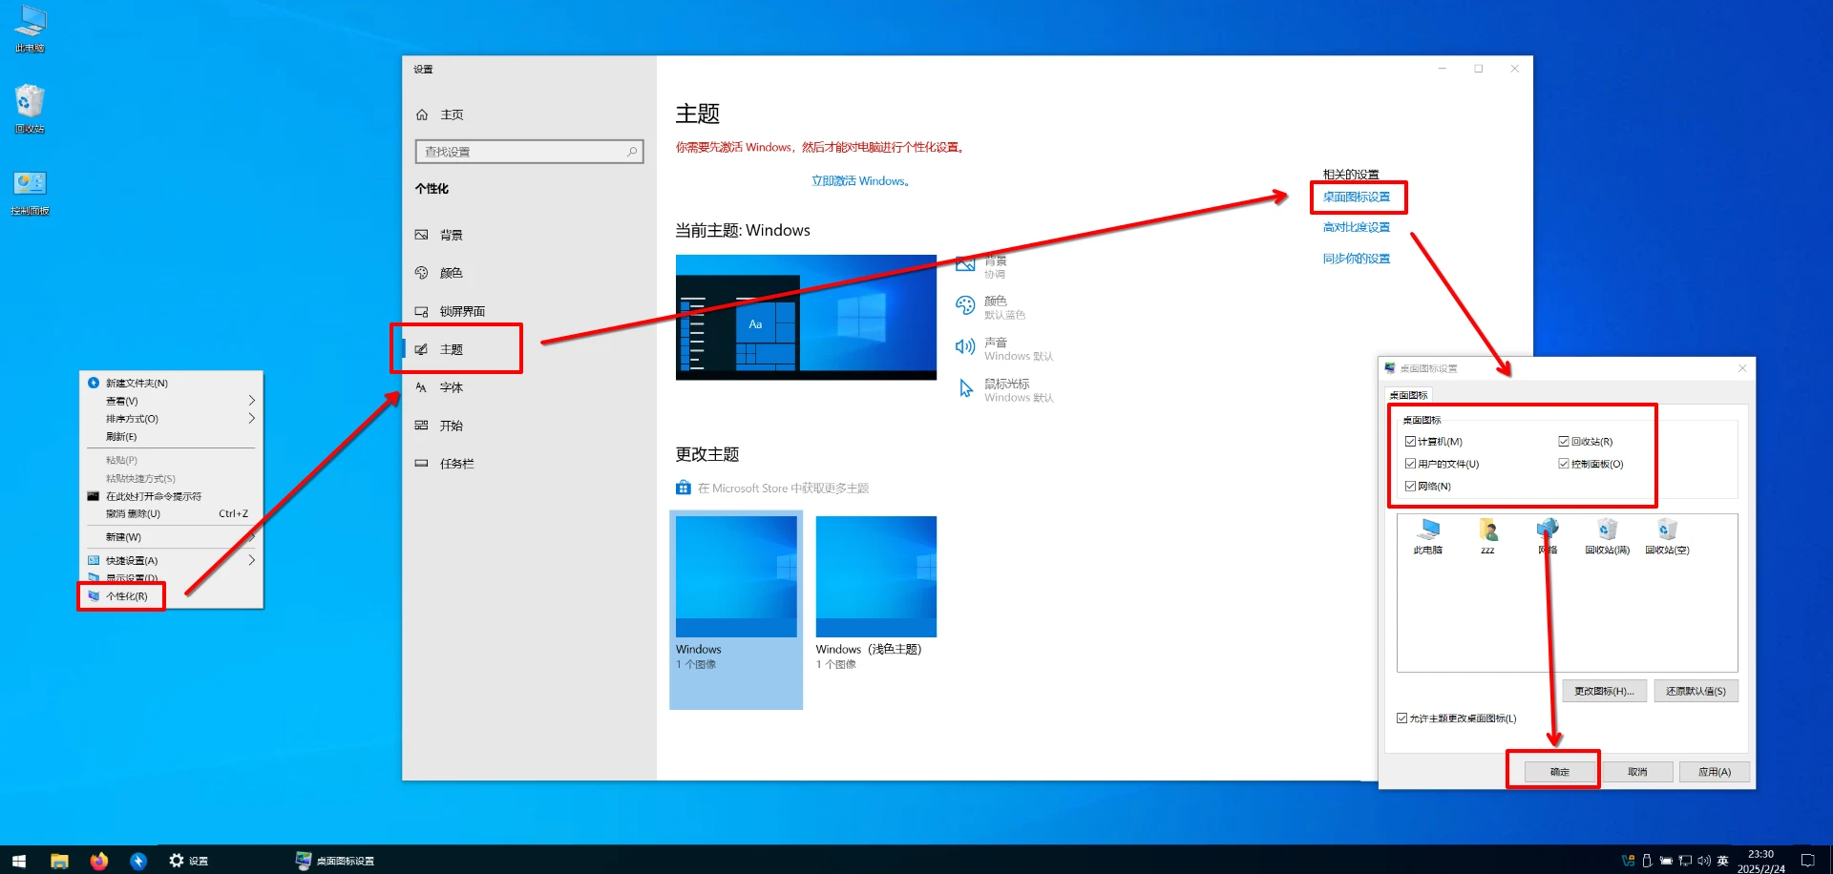1833x874 pixels.
Task: Click the 声音 speaker icon in theme settings
Action: click(965, 347)
